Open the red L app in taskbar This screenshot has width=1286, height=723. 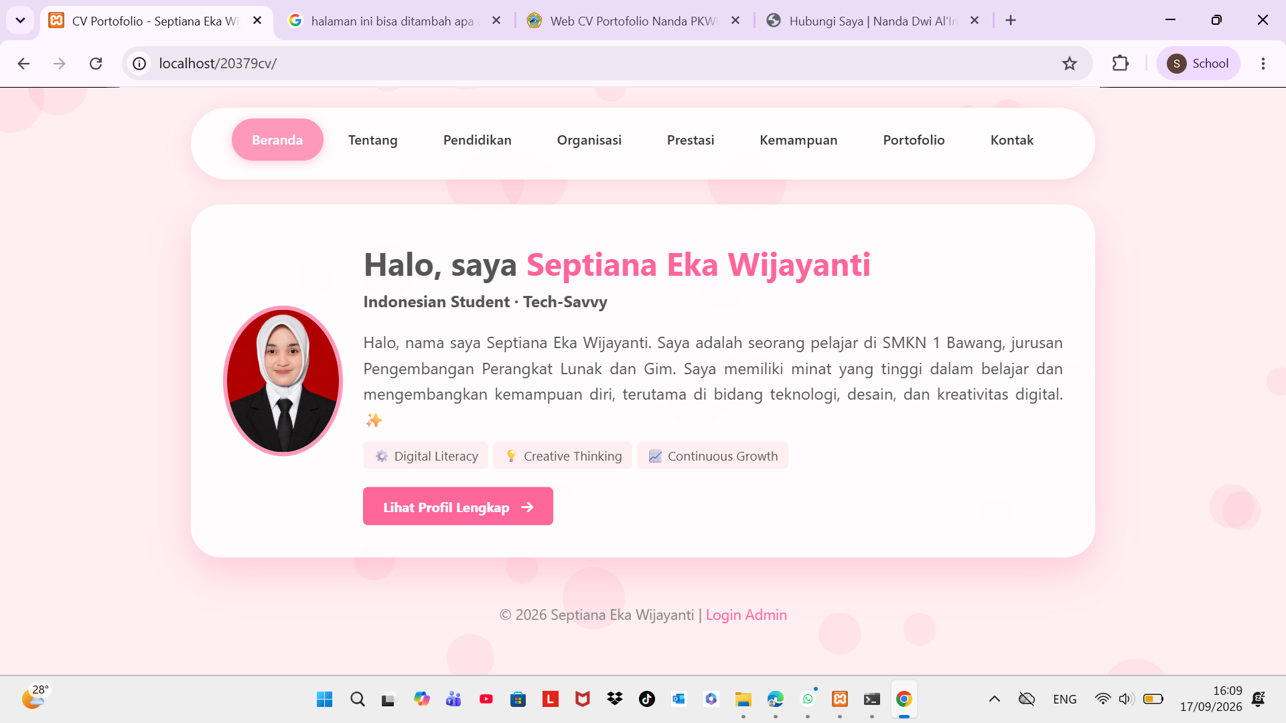tap(551, 700)
